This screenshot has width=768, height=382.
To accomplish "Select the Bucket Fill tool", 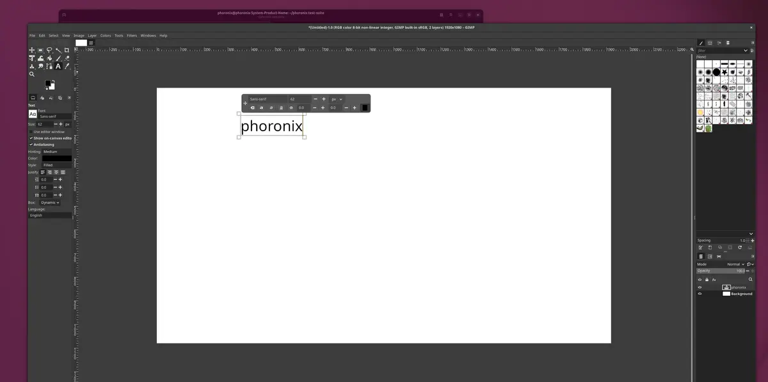I will [49, 58].
